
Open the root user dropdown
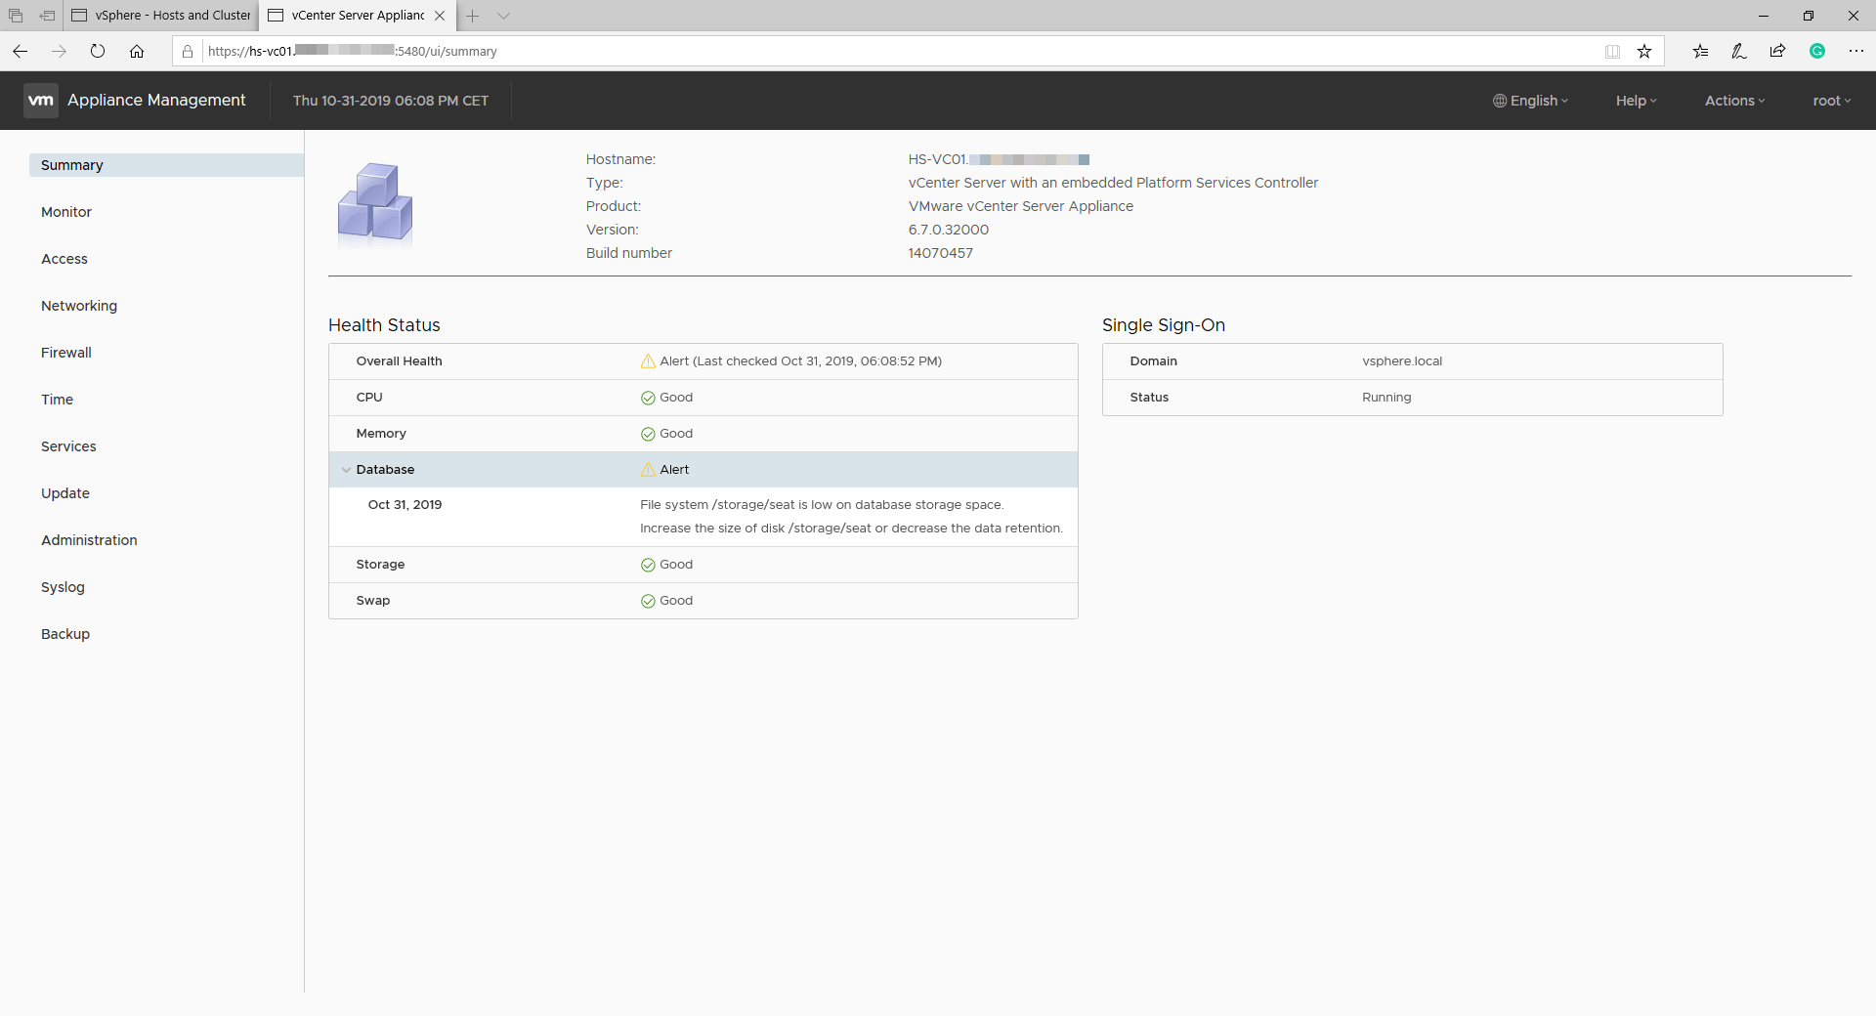pos(1832,101)
